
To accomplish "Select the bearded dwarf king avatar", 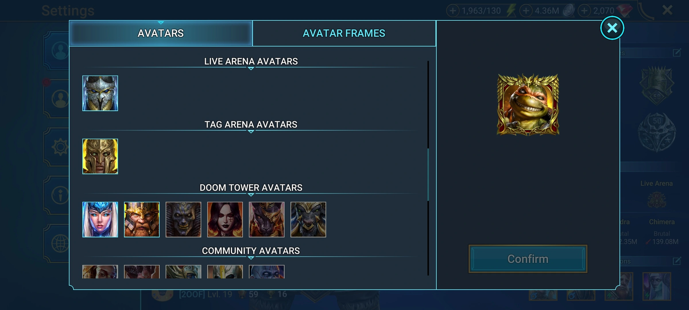I will tap(142, 220).
